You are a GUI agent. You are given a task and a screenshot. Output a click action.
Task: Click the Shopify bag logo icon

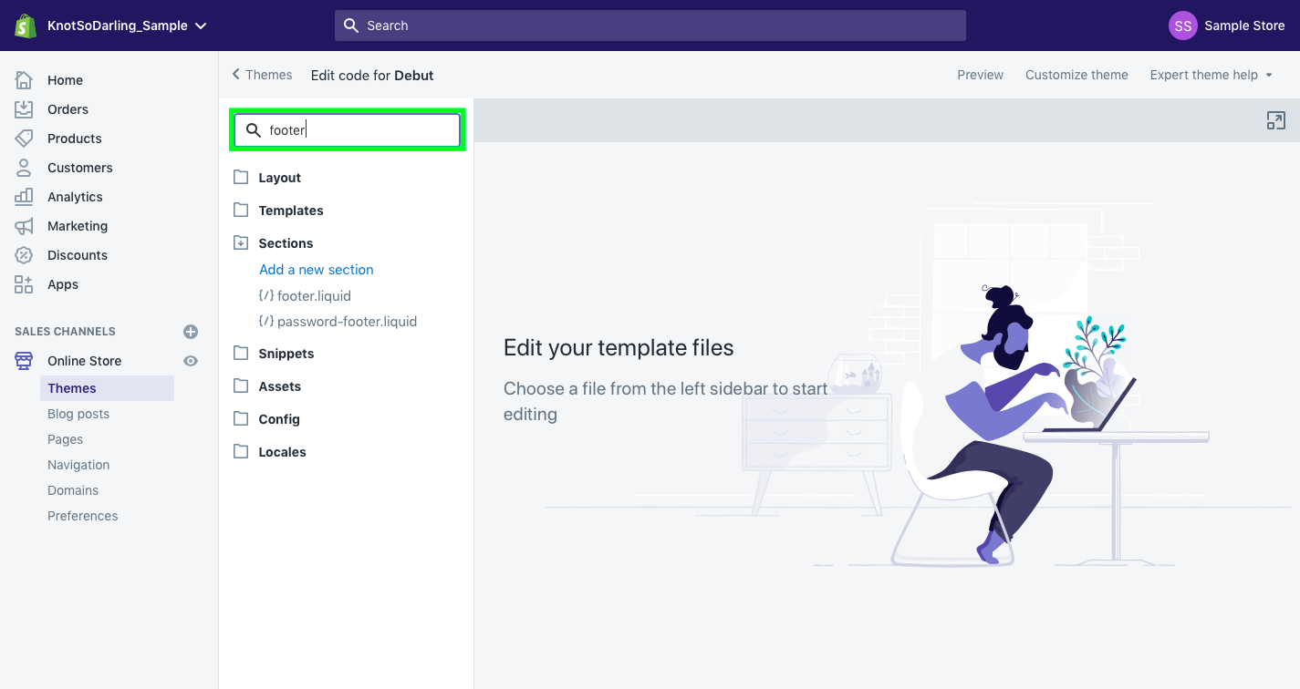pyautogui.click(x=25, y=26)
